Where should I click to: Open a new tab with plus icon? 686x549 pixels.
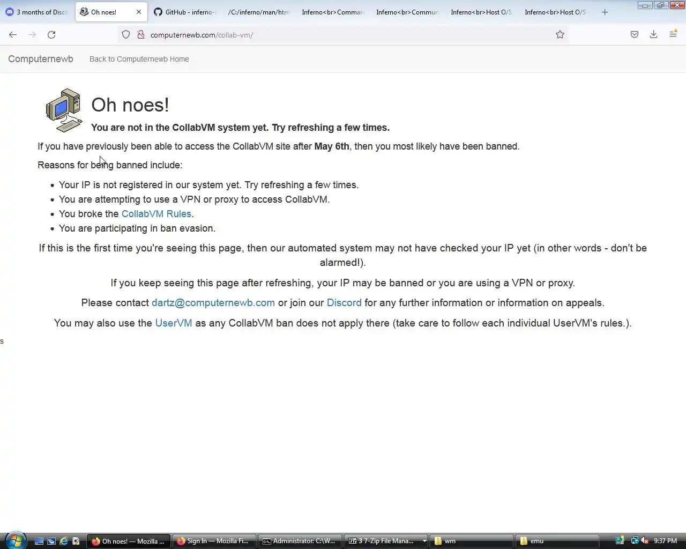point(605,12)
